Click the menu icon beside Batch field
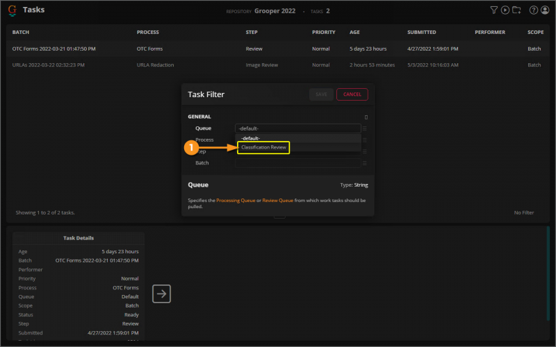 (x=365, y=163)
